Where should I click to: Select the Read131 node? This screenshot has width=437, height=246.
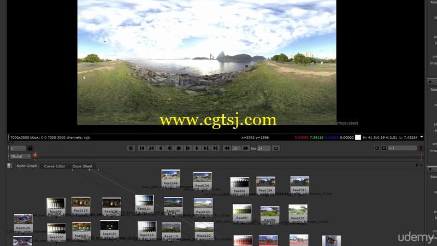pyautogui.click(x=299, y=185)
